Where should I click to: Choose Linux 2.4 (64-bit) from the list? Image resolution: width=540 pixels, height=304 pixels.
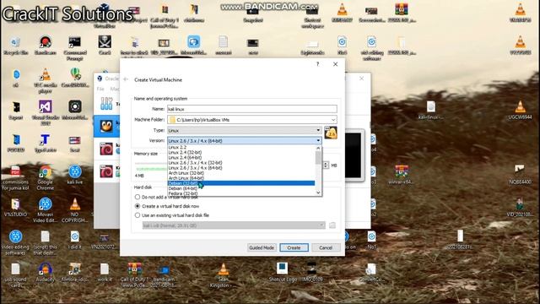(x=241, y=158)
